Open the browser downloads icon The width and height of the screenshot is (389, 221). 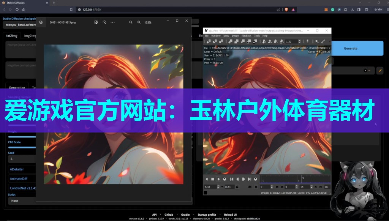pos(352,9)
